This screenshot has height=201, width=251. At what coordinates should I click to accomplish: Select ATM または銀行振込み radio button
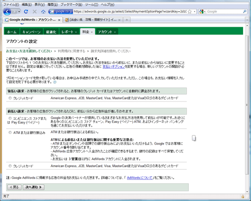click(10, 132)
